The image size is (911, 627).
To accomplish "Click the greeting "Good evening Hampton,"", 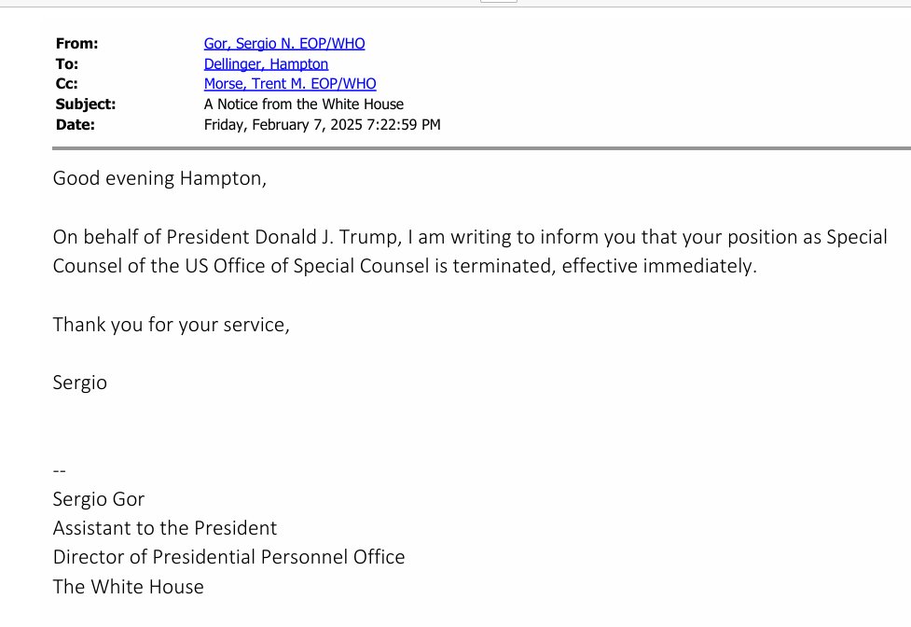I will click(x=159, y=178).
